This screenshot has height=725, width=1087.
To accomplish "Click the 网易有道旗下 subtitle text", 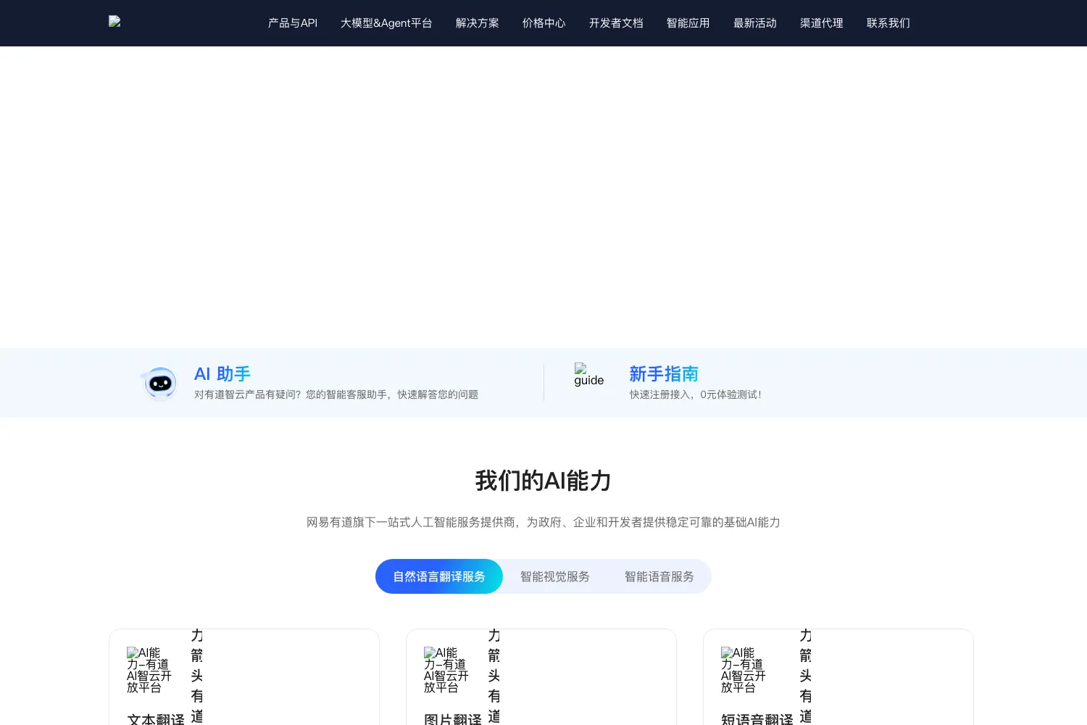I will click(543, 522).
